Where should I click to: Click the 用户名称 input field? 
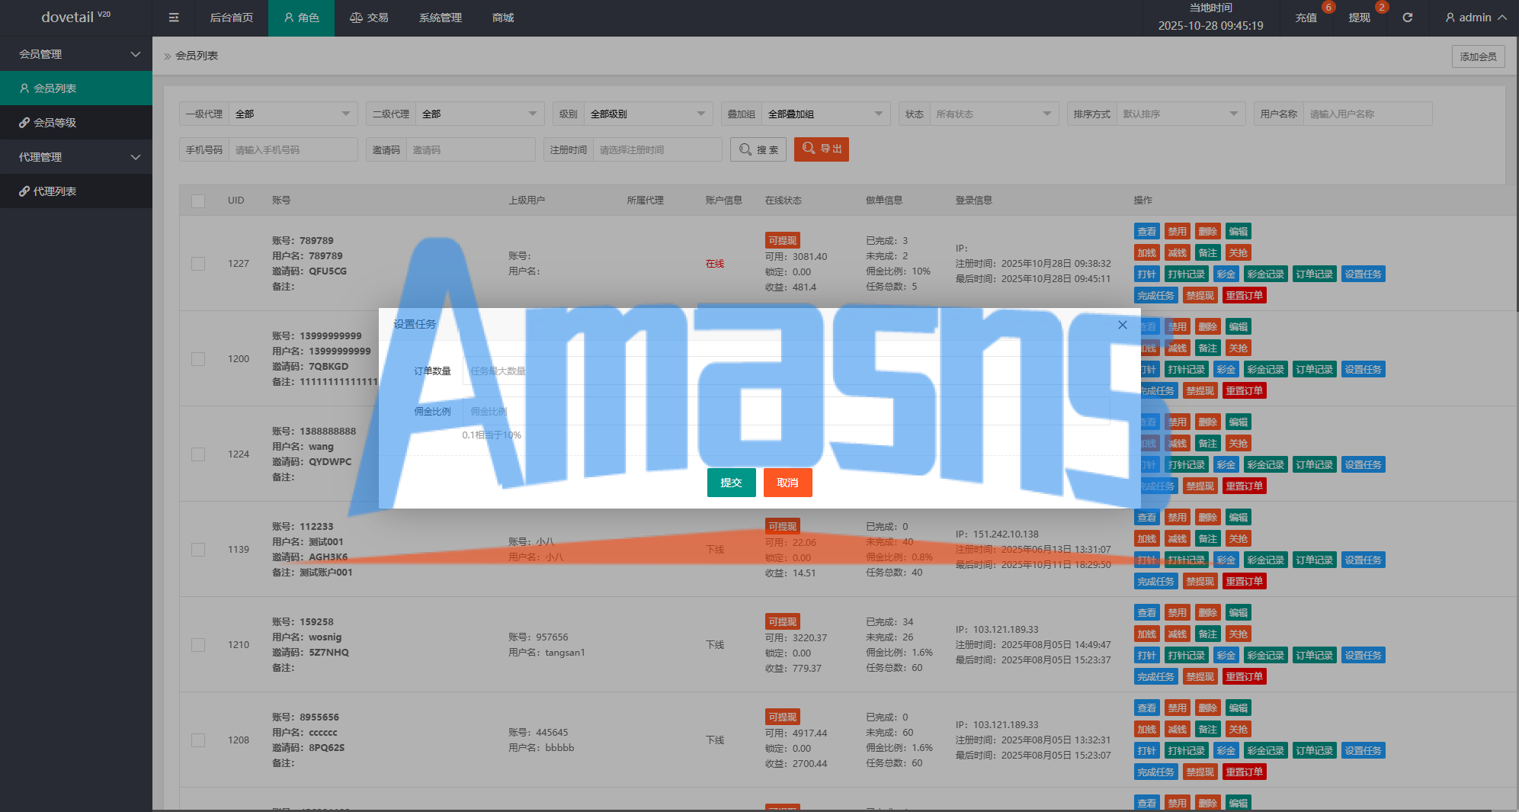[1368, 114]
